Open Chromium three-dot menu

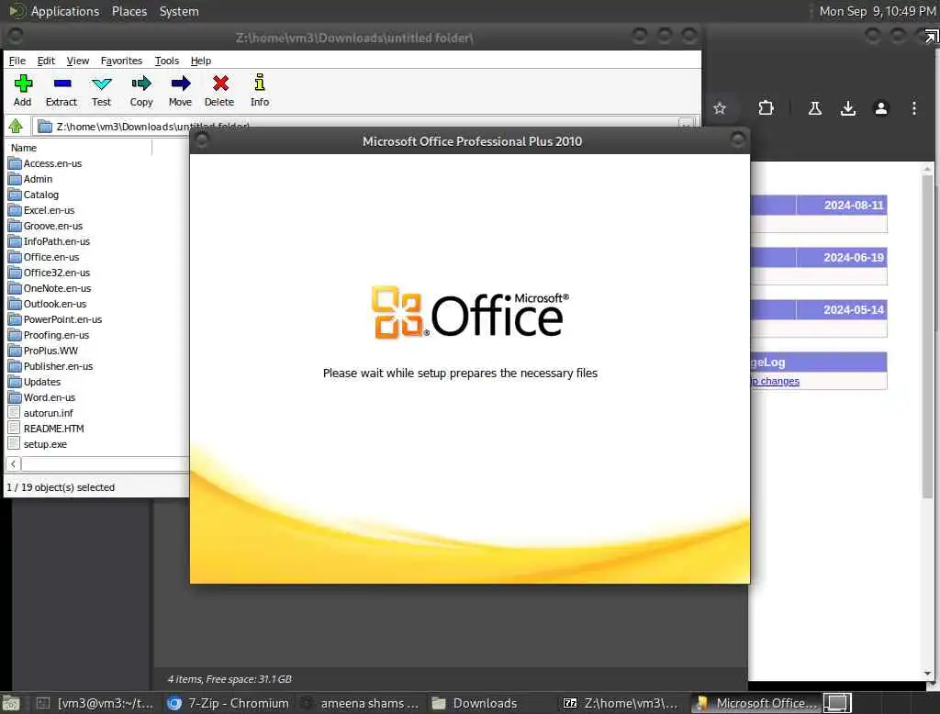click(x=913, y=108)
